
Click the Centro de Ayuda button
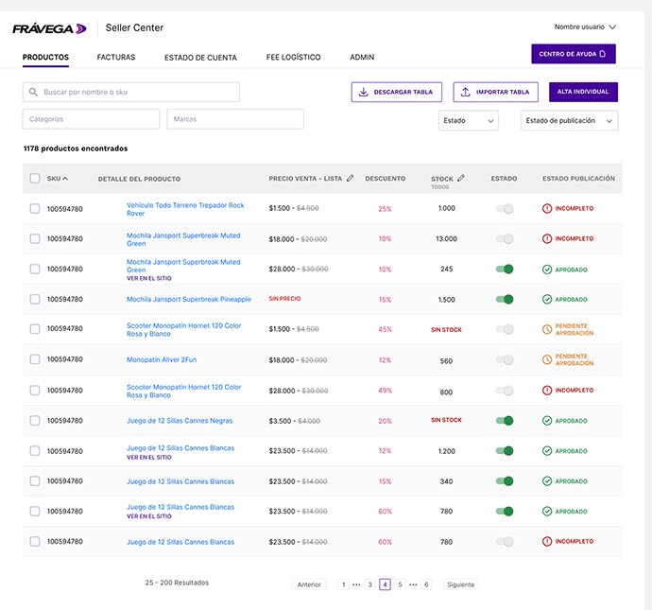pyautogui.click(x=574, y=54)
